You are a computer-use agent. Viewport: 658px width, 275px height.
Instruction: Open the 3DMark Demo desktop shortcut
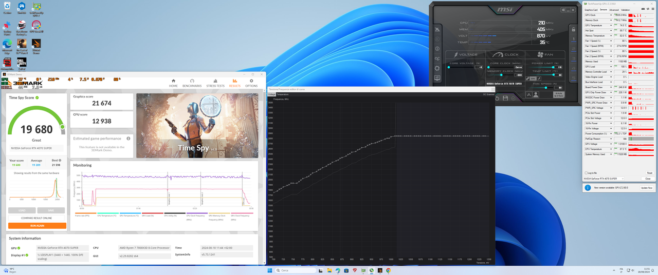[36, 46]
